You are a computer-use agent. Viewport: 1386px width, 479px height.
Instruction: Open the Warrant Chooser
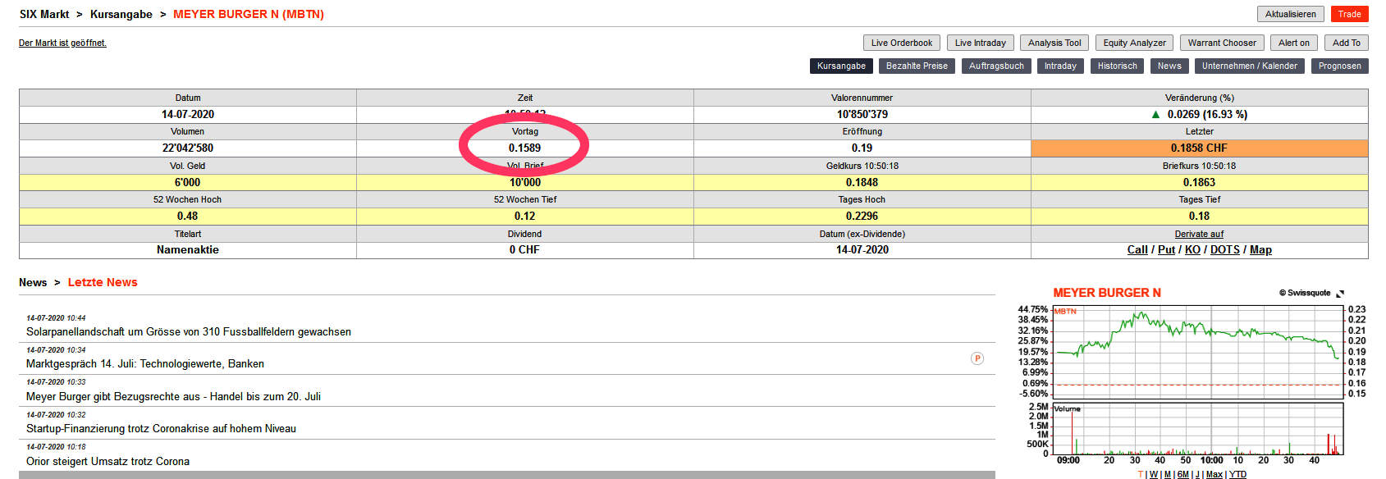1222,43
